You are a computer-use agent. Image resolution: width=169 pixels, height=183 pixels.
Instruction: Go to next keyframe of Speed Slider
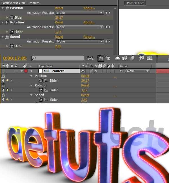11,100
